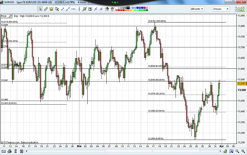
Task: Click the horizontal scrollbar thumb
Action: (x=152, y=151)
